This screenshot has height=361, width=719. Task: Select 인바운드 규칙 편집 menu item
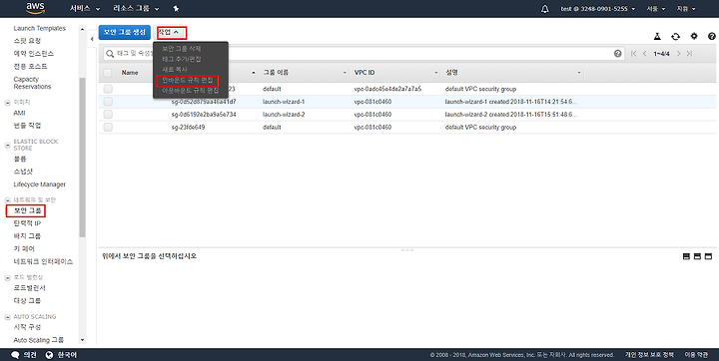coord(188,80)
